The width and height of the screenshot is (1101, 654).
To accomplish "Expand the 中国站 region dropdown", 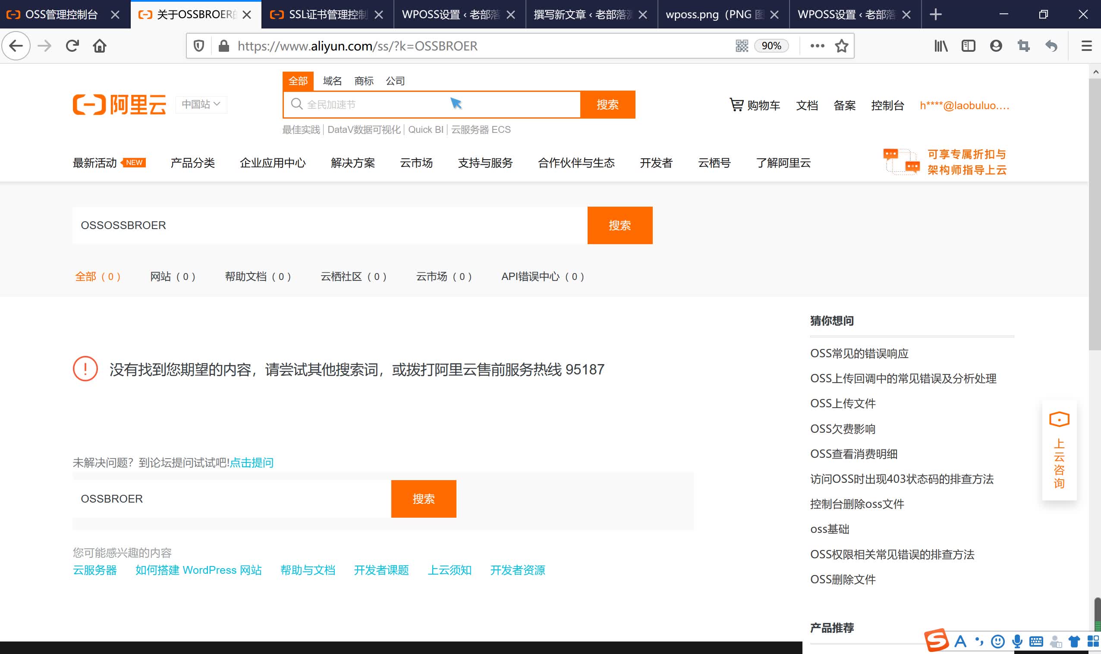I will (x=201, y=104).
